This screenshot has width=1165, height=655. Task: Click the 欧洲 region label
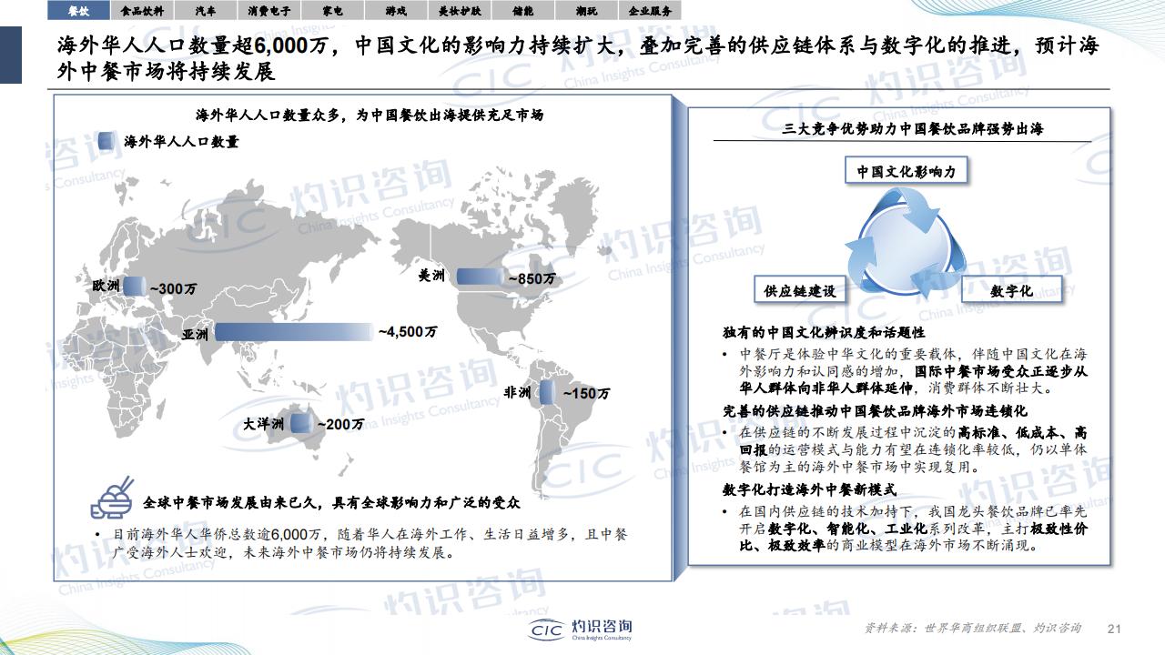pos(106,286)
